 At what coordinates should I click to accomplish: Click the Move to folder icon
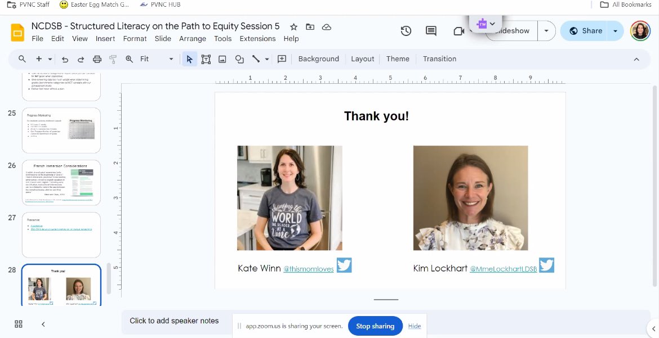coord(310,27)
